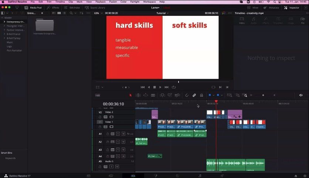The width and height of the screenshot is (309, 178).
Task: Open the Tutorial timeline name dropdown
Action: 163,13
